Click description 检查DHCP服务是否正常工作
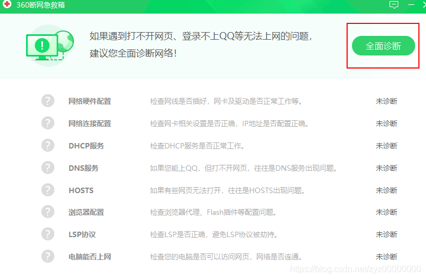Viewport: 426px width, 279px height. click(197, 146)
